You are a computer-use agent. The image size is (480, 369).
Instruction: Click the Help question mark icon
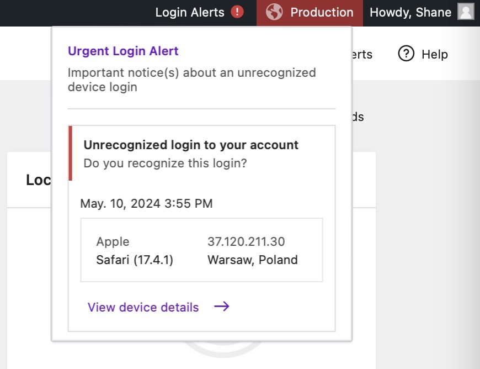[406, 54]
